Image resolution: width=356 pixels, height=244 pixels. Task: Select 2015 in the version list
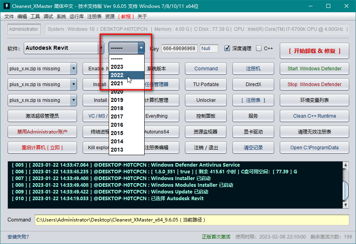pyautogui.click(x=127, y=133)
